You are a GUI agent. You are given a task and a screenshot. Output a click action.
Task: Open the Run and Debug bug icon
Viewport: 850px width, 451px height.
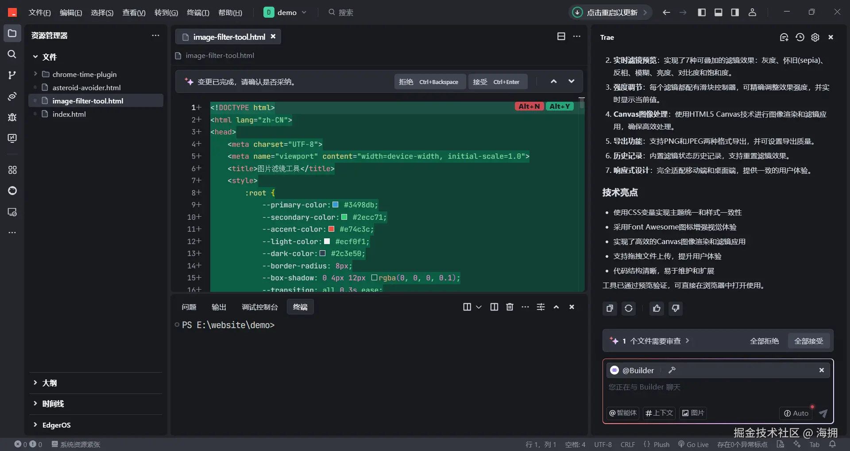coord(12,117)
